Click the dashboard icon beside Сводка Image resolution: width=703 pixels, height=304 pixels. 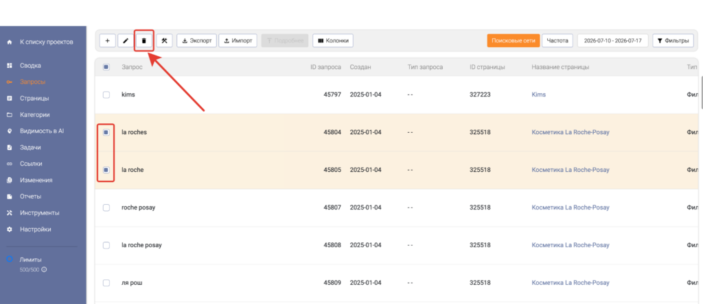point(10,66)
